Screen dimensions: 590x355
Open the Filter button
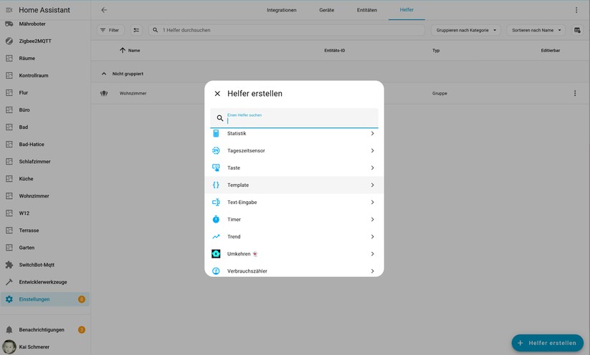click(x=110, y=30)
